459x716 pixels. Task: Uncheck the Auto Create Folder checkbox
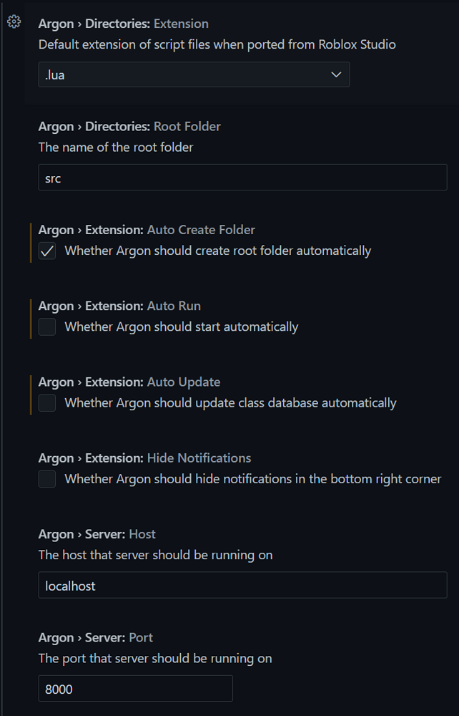(x=47, y=251)
